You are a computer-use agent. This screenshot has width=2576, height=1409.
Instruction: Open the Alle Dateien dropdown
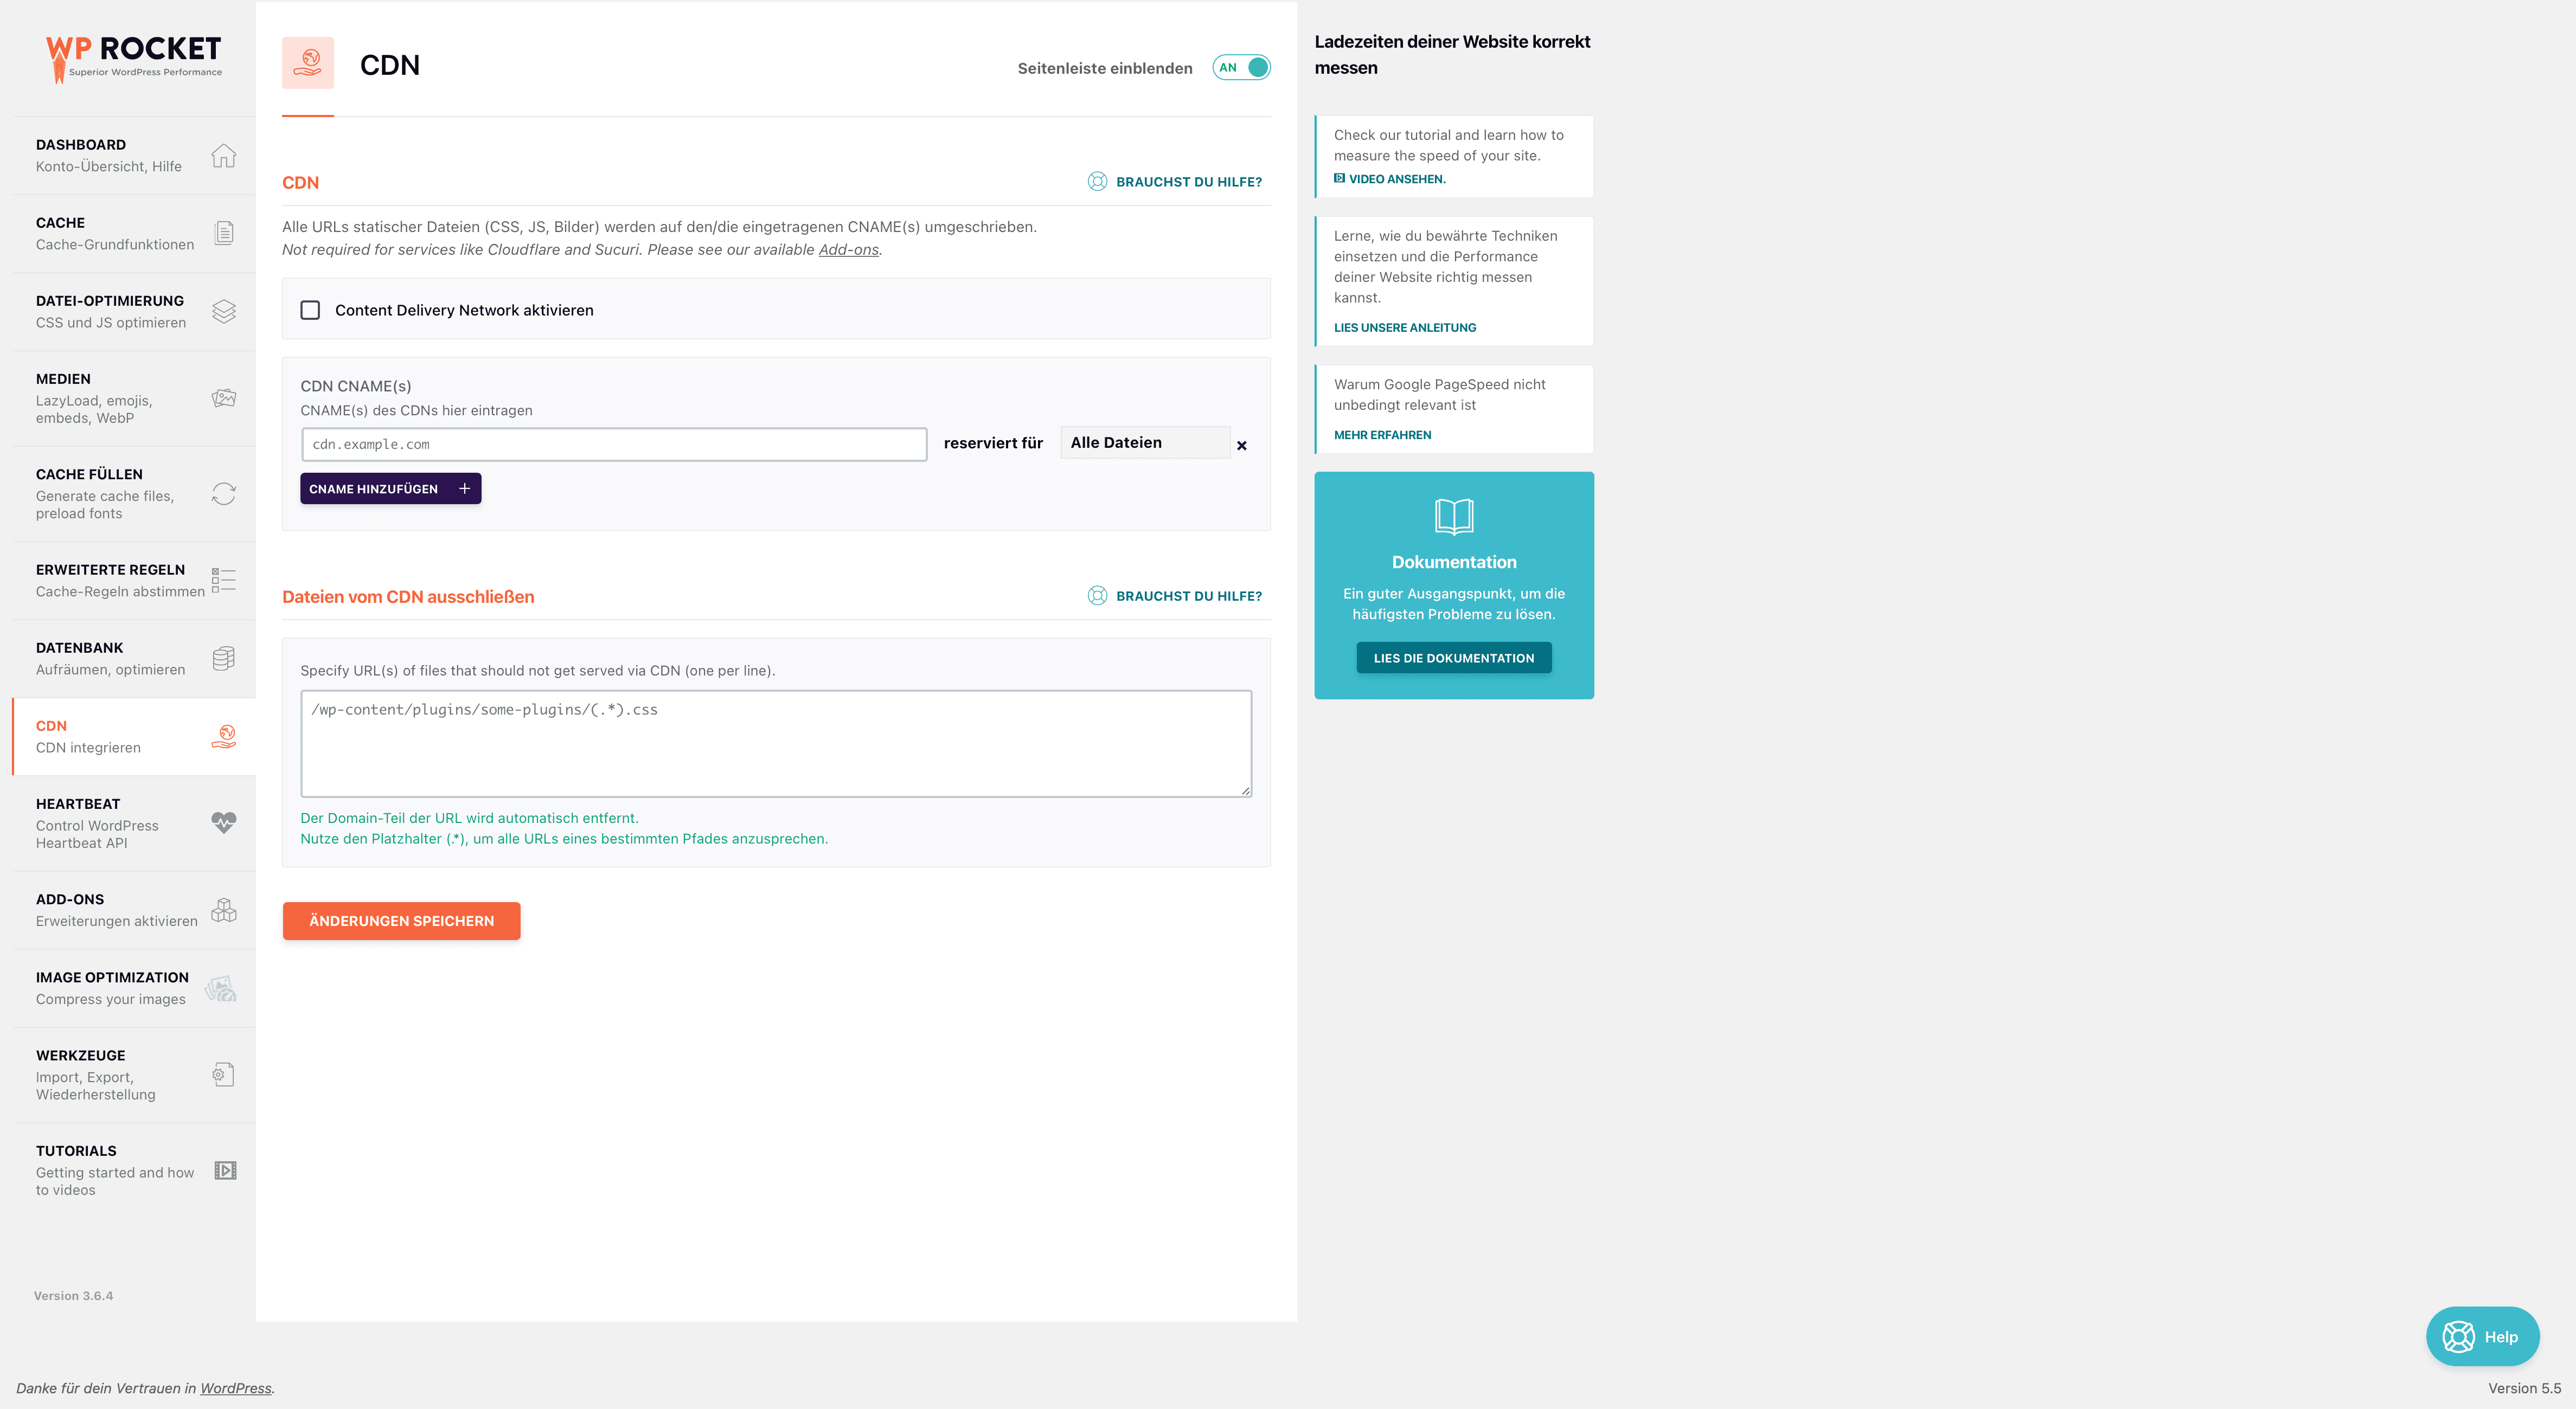tap(1145, 442)
